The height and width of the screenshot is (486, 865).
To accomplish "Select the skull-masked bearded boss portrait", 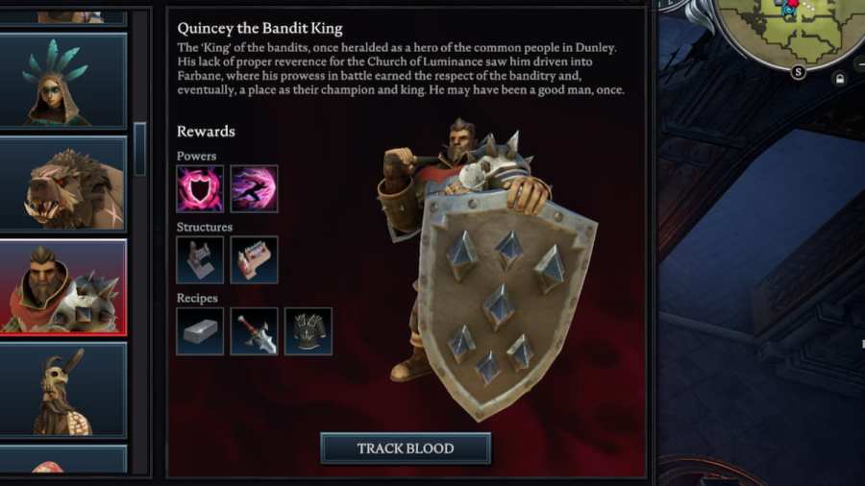I will [x=62, y=390].
